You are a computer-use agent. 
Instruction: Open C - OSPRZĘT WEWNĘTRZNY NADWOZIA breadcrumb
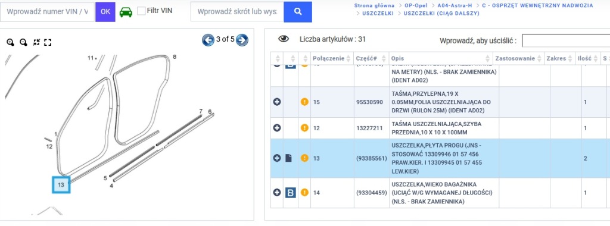[538, 5]
